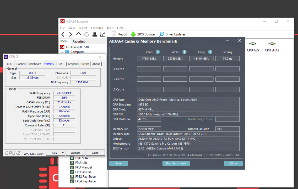Switch to the Caches tab in CPU-Z
Viewport: 298px width, 189px height.
(21, 64)
